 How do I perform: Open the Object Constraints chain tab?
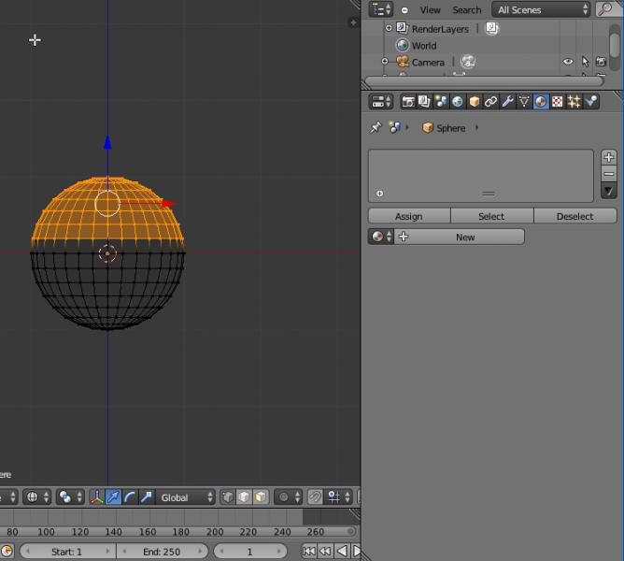(490, 102)
